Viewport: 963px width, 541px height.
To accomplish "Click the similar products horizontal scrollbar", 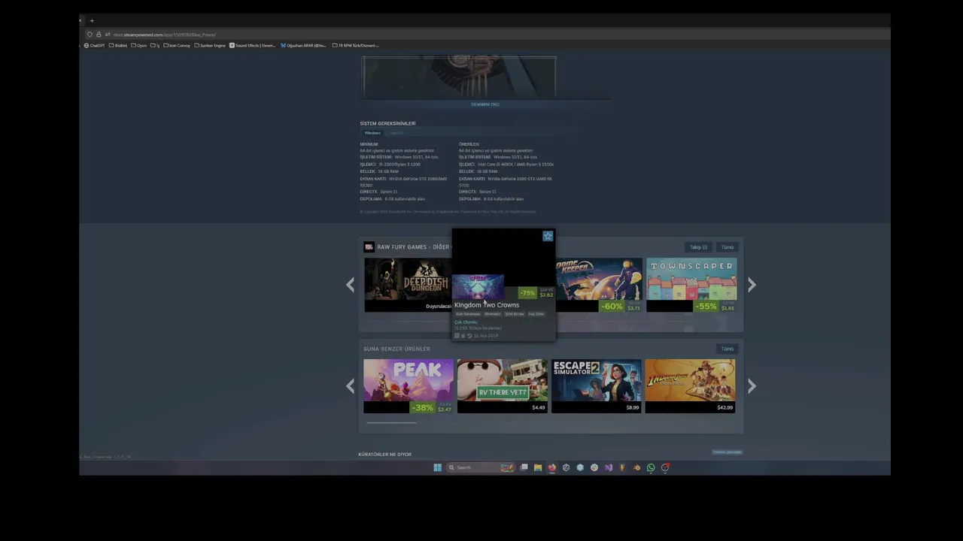I will [x=391, y=422].
